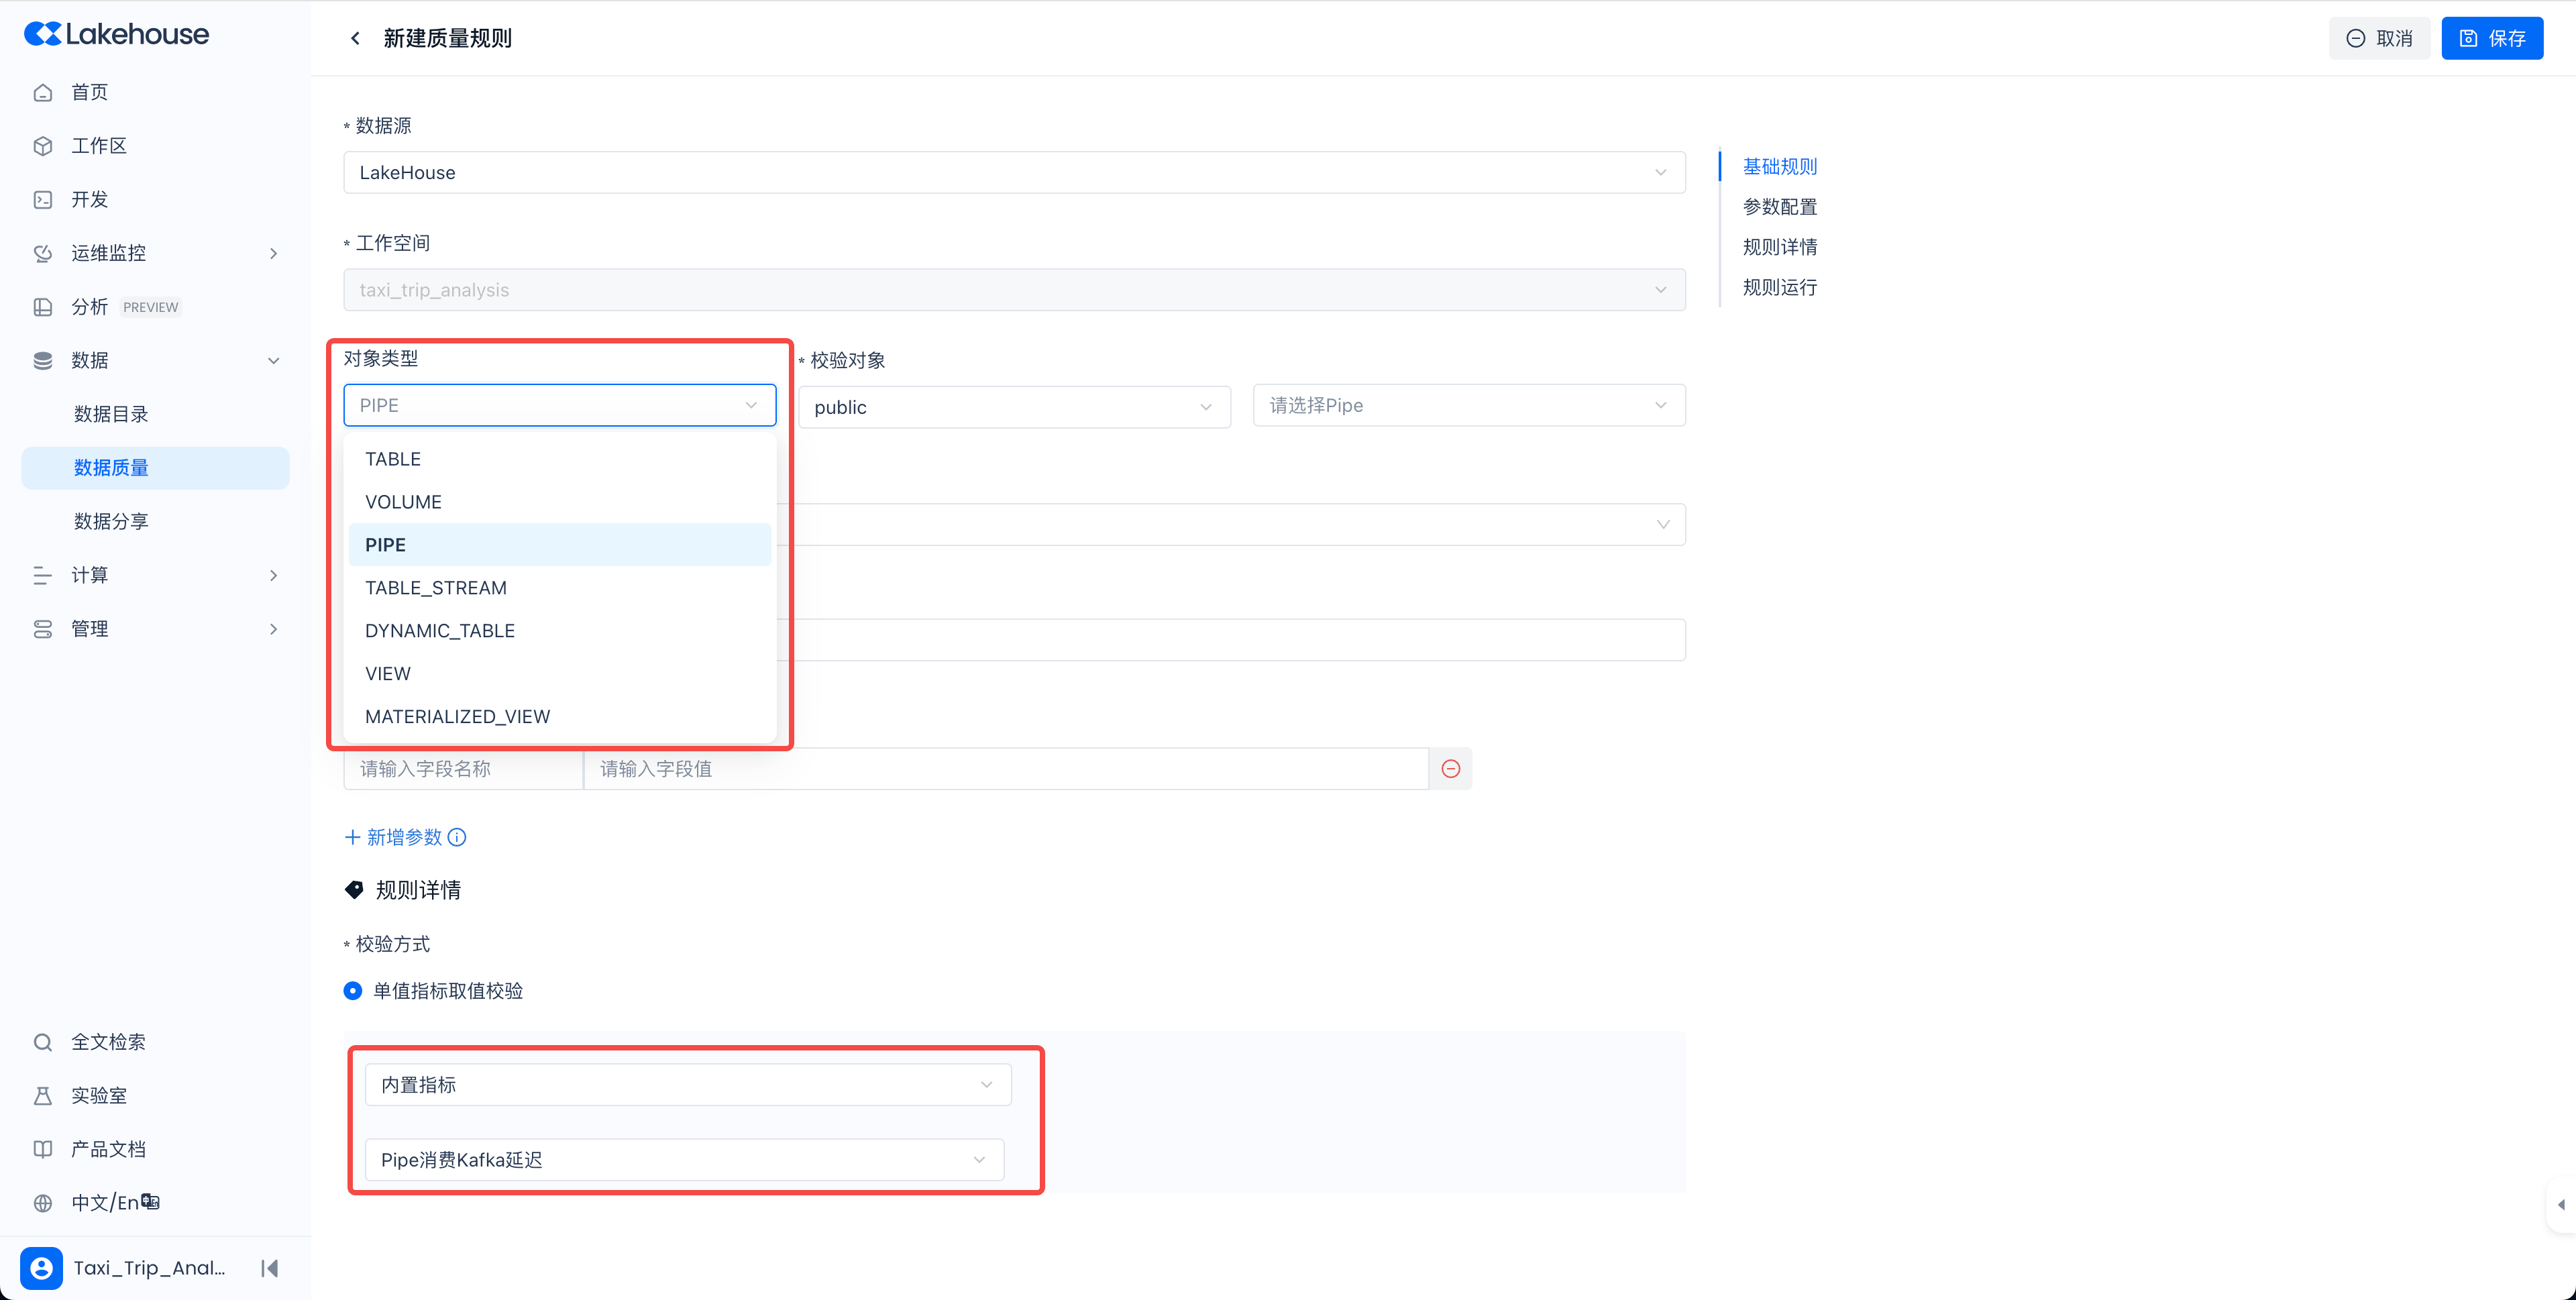This screenshot has width=2576, height=1300.
Task: Click the 实验室 lab flask icon
Action: click(x=42, y=1096)
